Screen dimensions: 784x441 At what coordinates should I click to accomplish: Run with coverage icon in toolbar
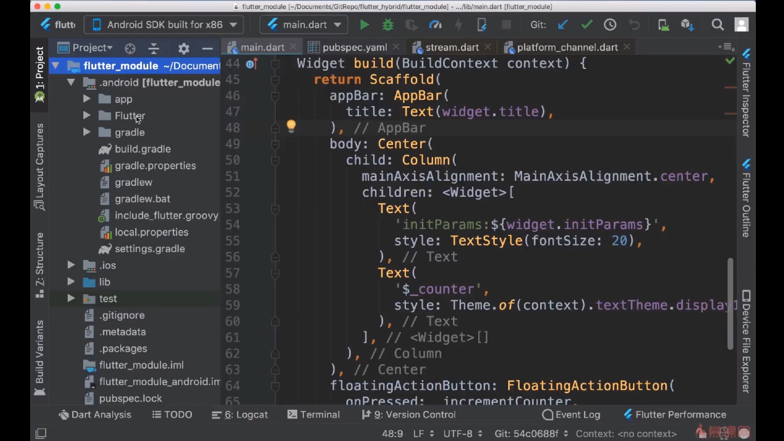point(411,25)
